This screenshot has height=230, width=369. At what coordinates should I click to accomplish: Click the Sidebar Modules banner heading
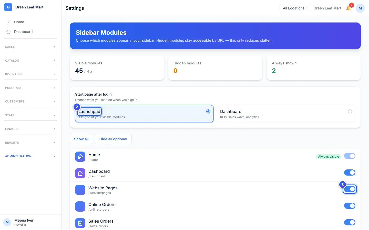(x=101, y=33)
